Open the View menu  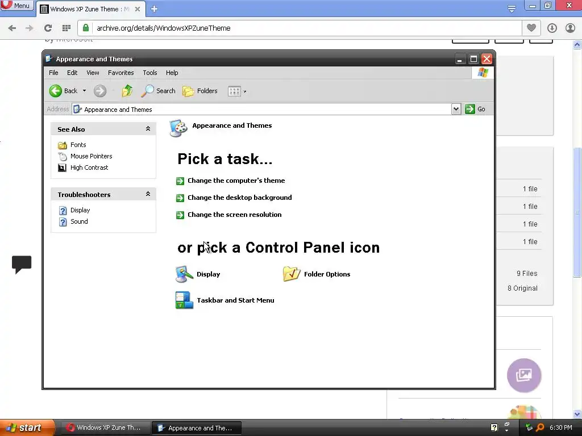(x=93, y=73)
